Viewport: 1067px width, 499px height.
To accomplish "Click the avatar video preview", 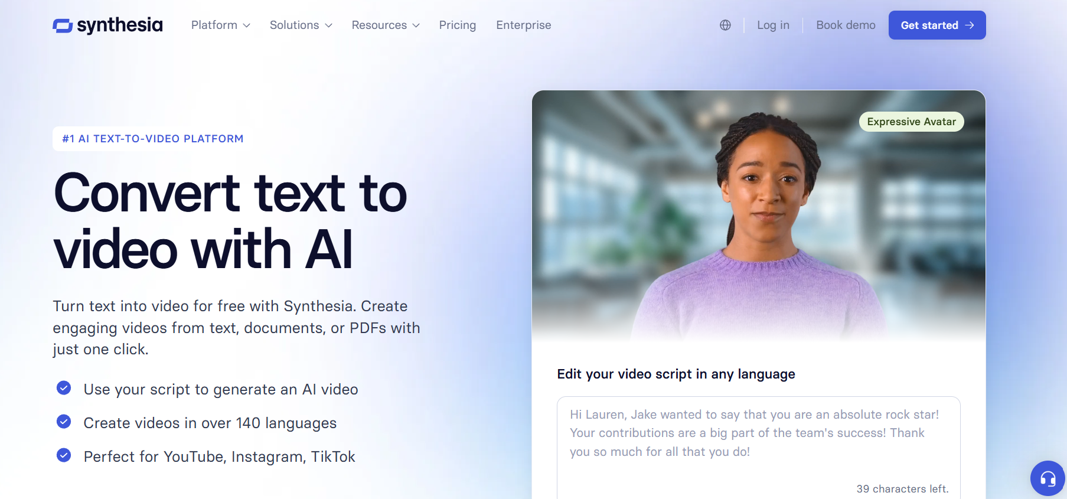I will coord(759,216).
